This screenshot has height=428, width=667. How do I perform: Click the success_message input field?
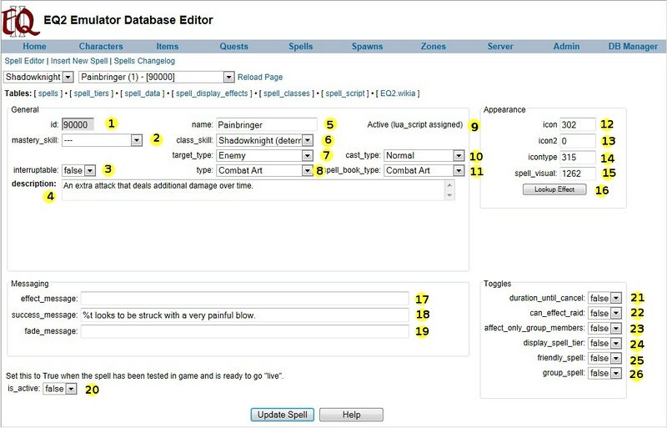pyautogui.click(x=245, y=315)
